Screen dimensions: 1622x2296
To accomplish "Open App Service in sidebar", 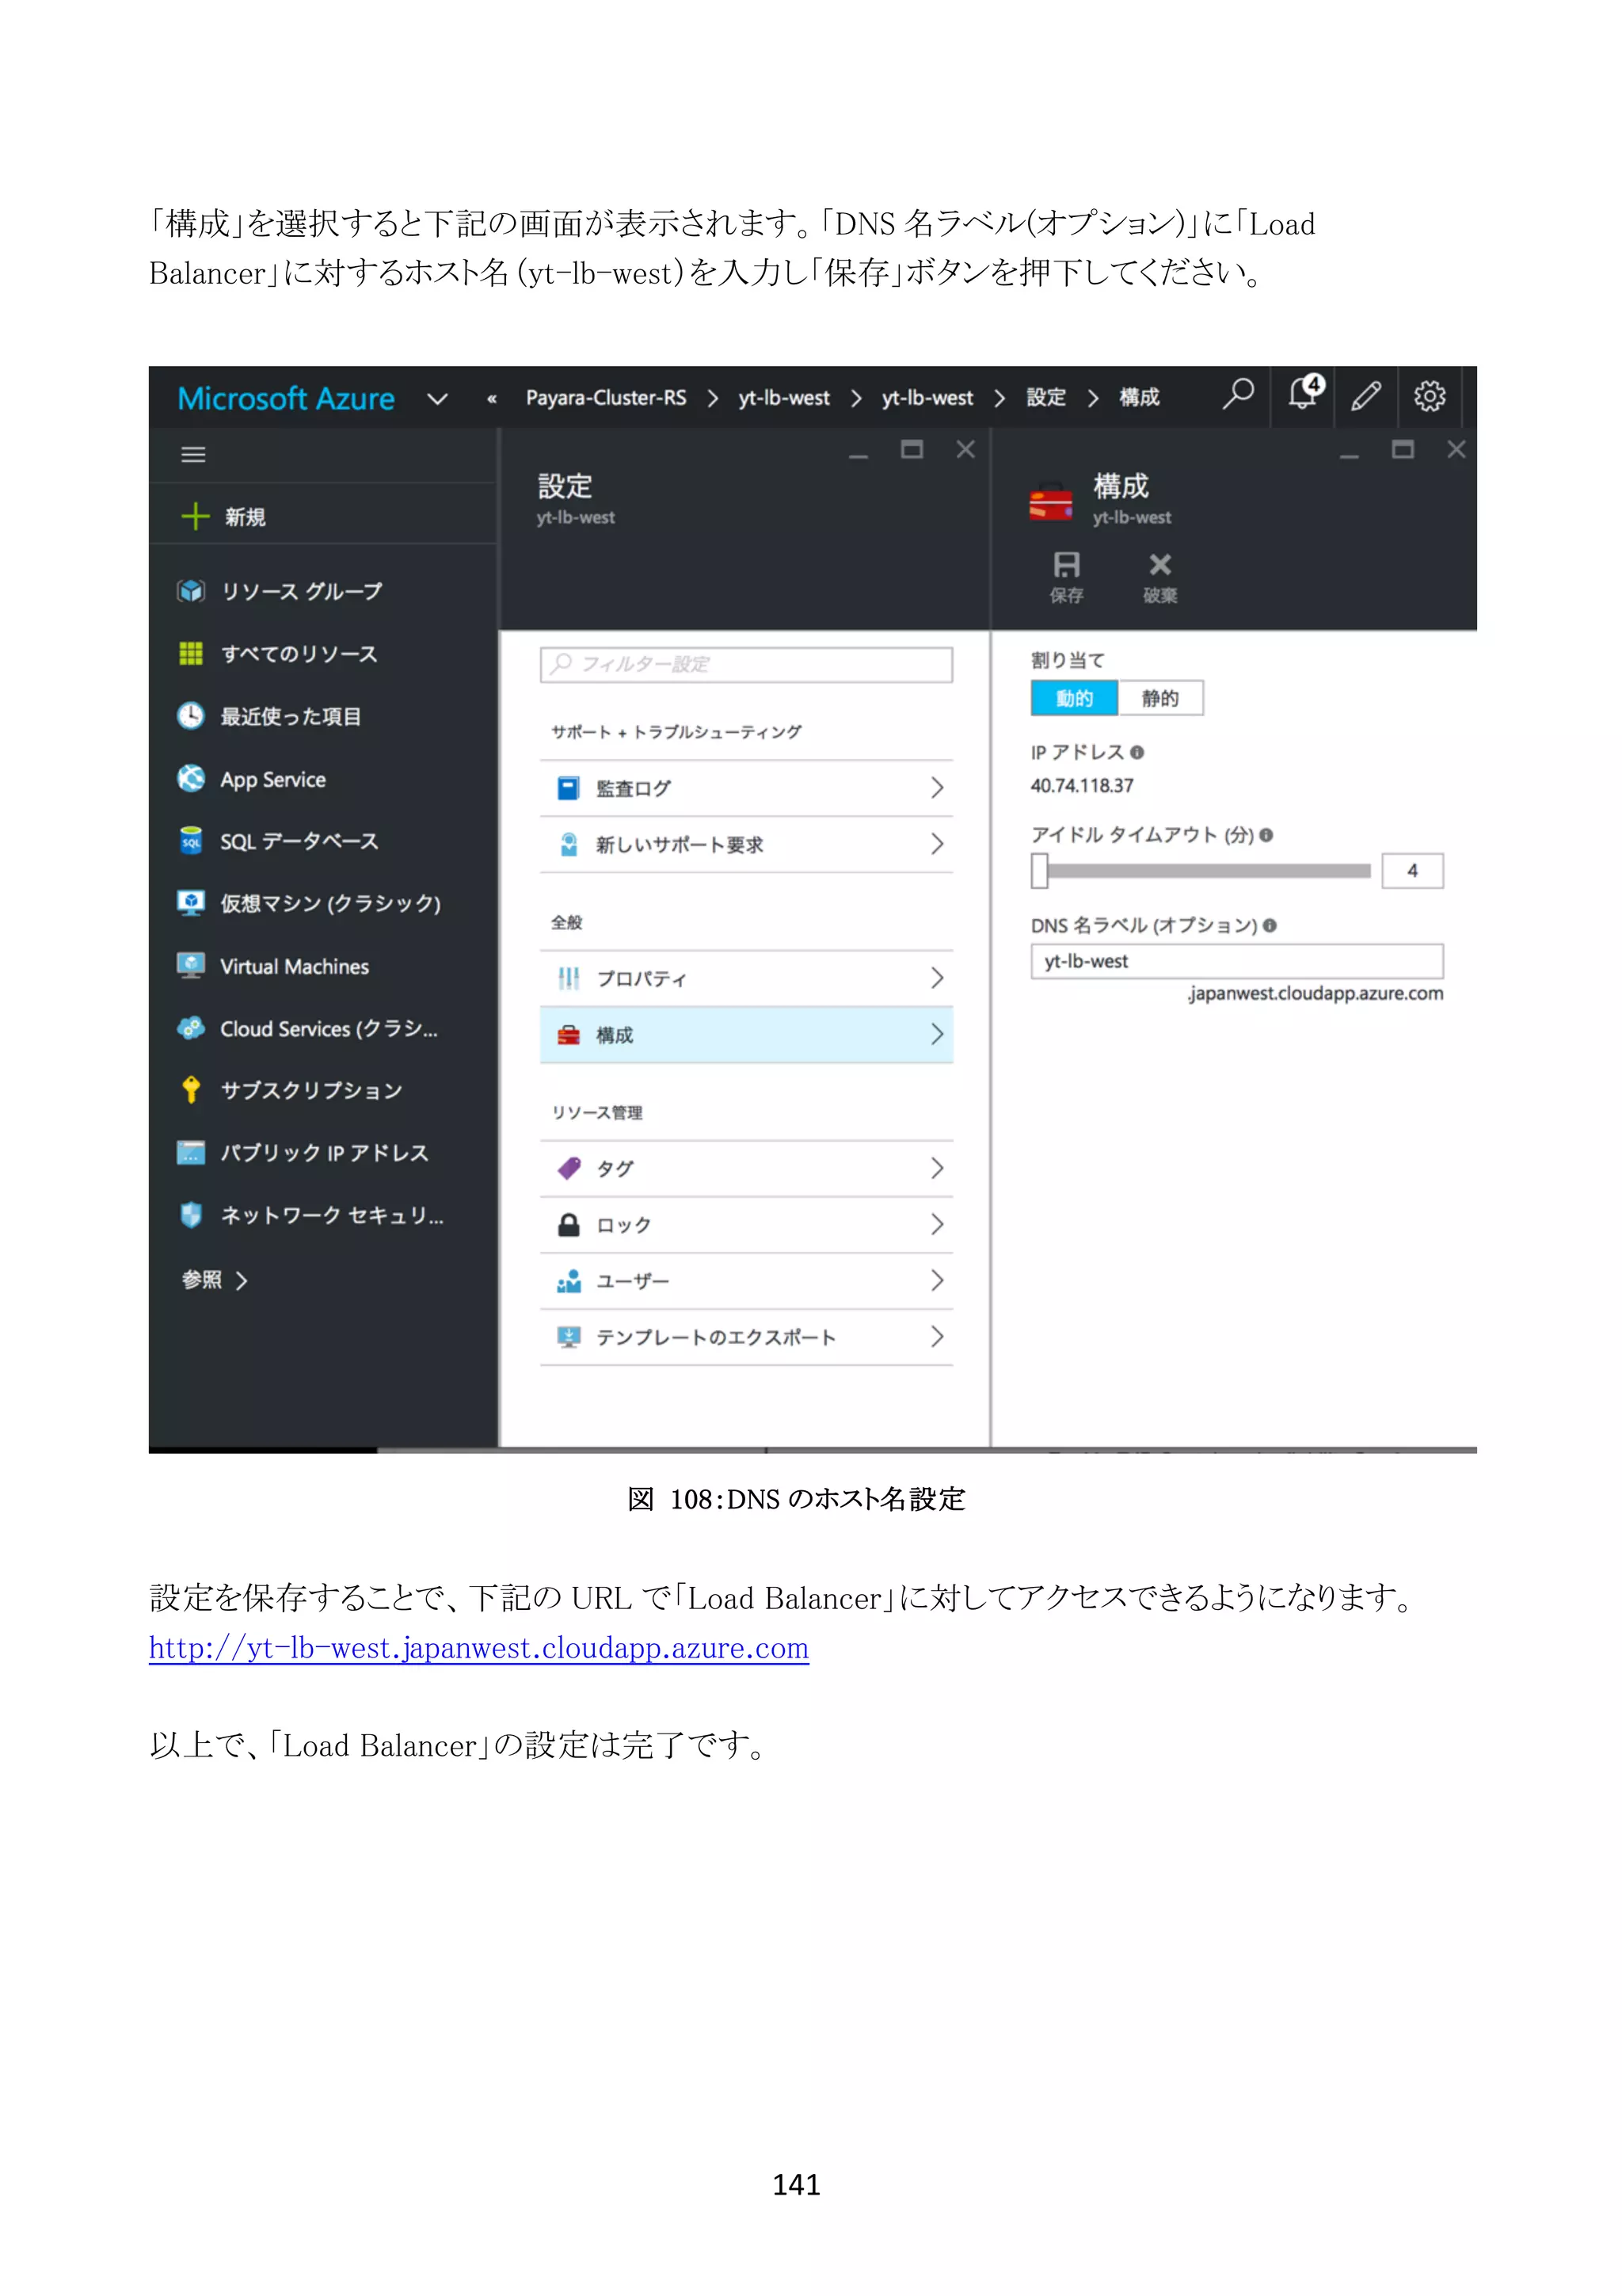I will click(251, 779).
